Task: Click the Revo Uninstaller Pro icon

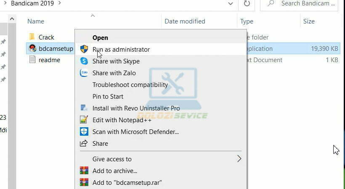Action: 84,108
